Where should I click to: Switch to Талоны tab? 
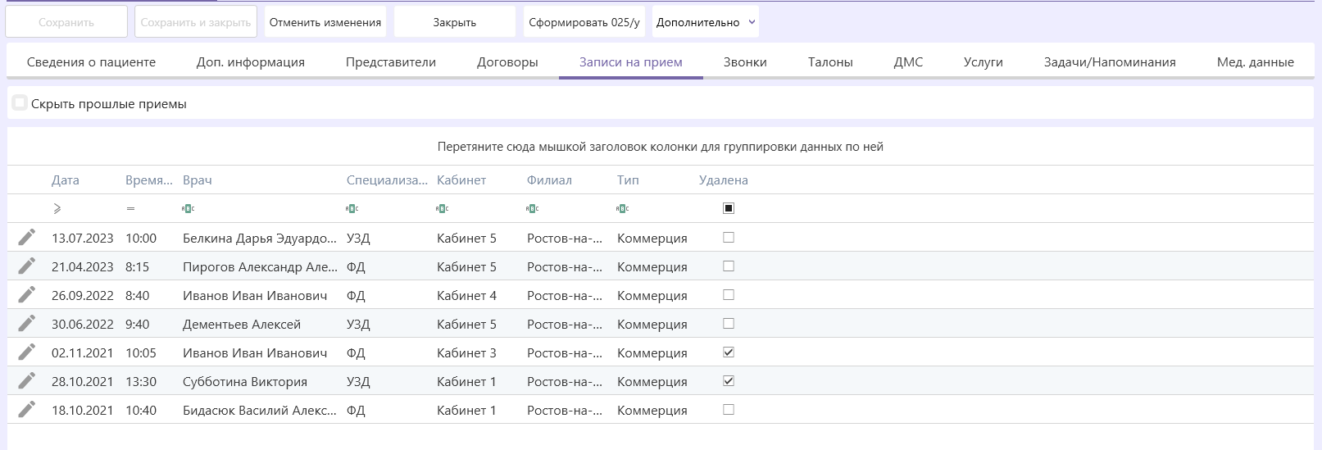coord(830,62)
